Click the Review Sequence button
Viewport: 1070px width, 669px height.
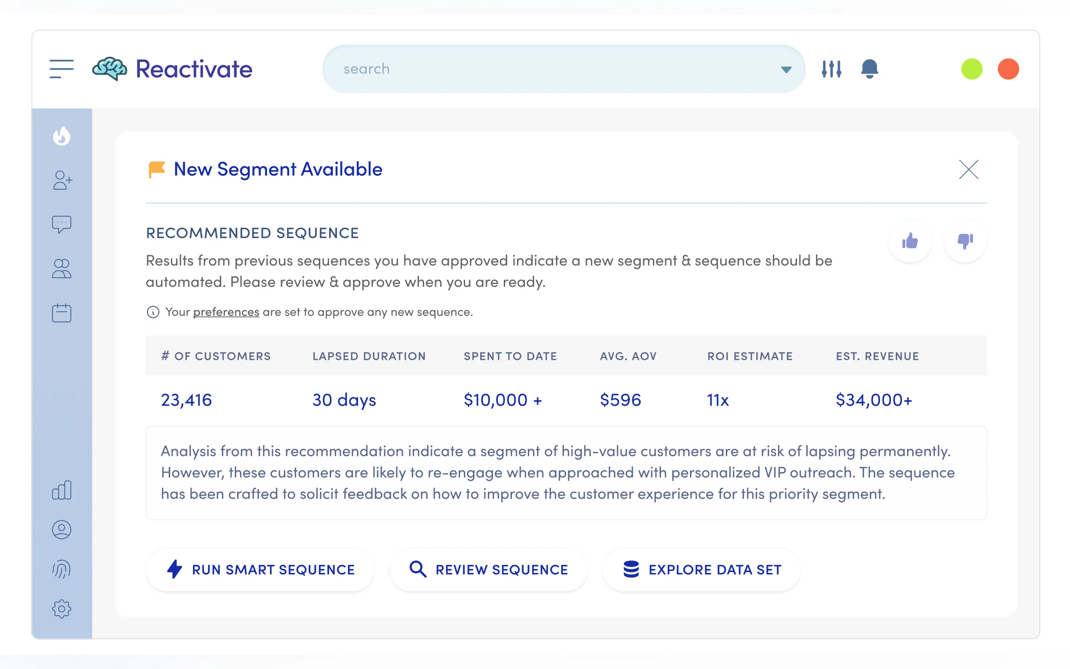[488, 570]
